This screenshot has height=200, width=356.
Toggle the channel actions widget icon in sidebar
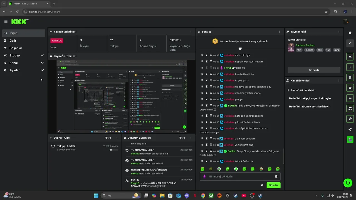[x=350, y=108]
